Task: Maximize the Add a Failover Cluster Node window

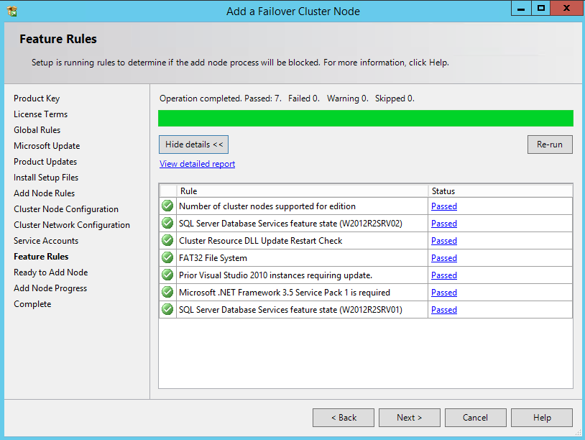Action: (540, 9)
